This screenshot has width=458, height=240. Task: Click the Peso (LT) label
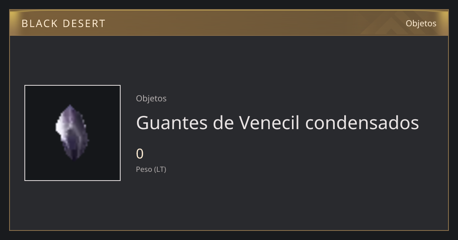[151, 170]
